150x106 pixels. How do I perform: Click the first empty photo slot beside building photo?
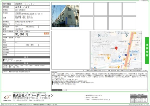(x=86, y=9)
